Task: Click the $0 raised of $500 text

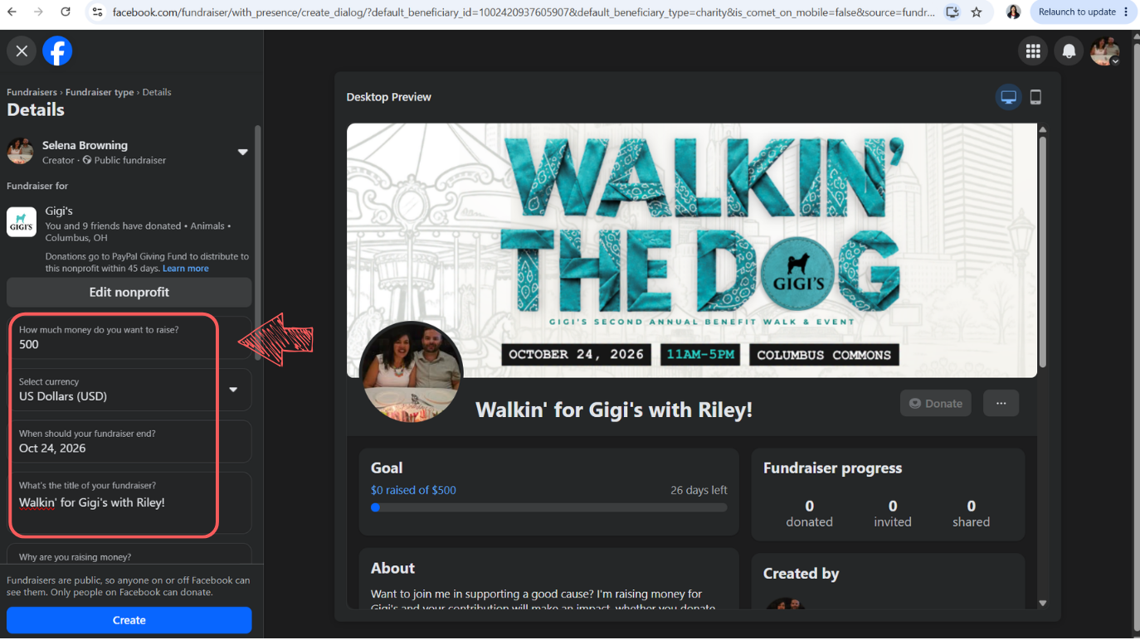Action: coord(413,490)
